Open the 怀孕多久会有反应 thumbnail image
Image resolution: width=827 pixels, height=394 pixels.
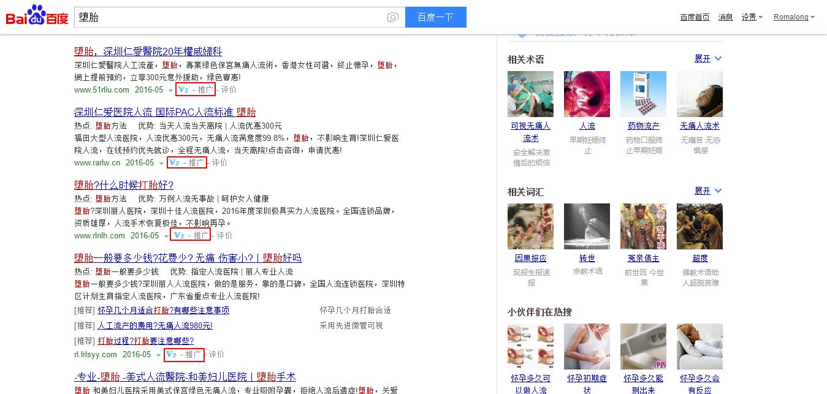point(699,346)
